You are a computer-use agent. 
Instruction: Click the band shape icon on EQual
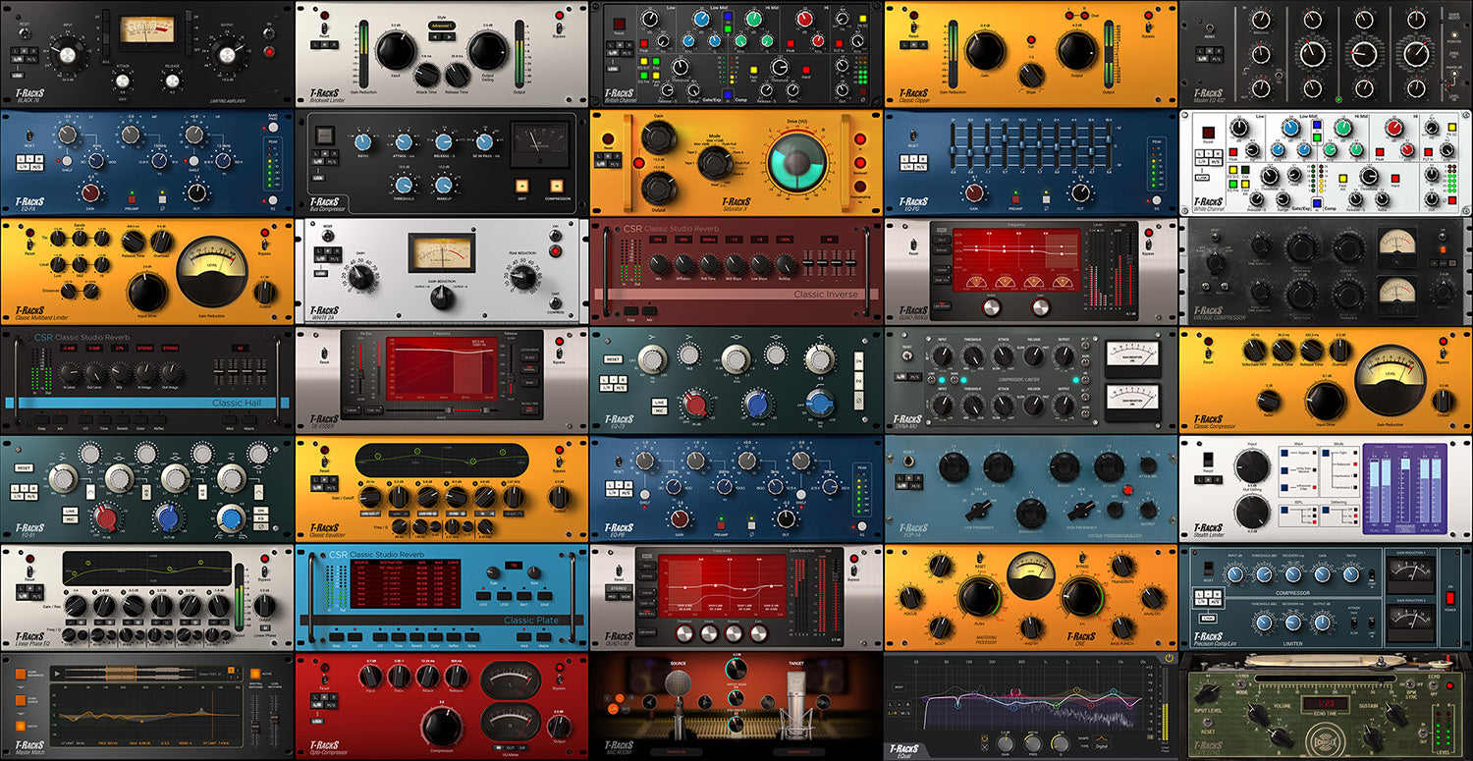1102,738
